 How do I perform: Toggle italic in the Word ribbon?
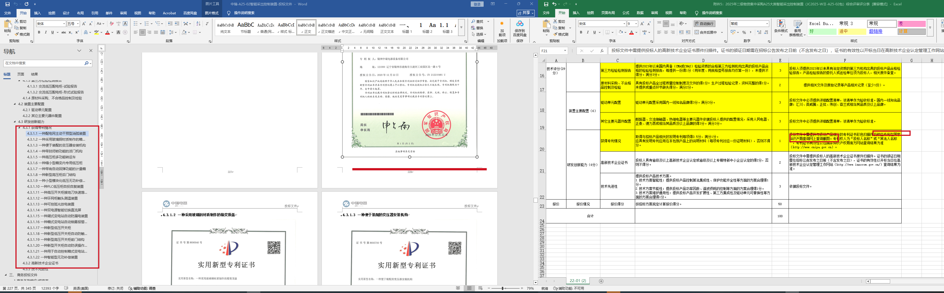pos(46,32)
